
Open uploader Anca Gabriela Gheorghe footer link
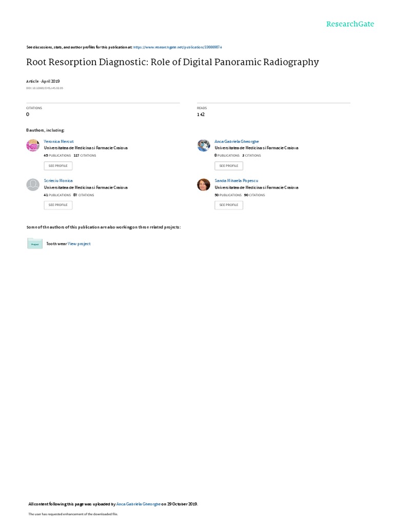tap(139, 504)
